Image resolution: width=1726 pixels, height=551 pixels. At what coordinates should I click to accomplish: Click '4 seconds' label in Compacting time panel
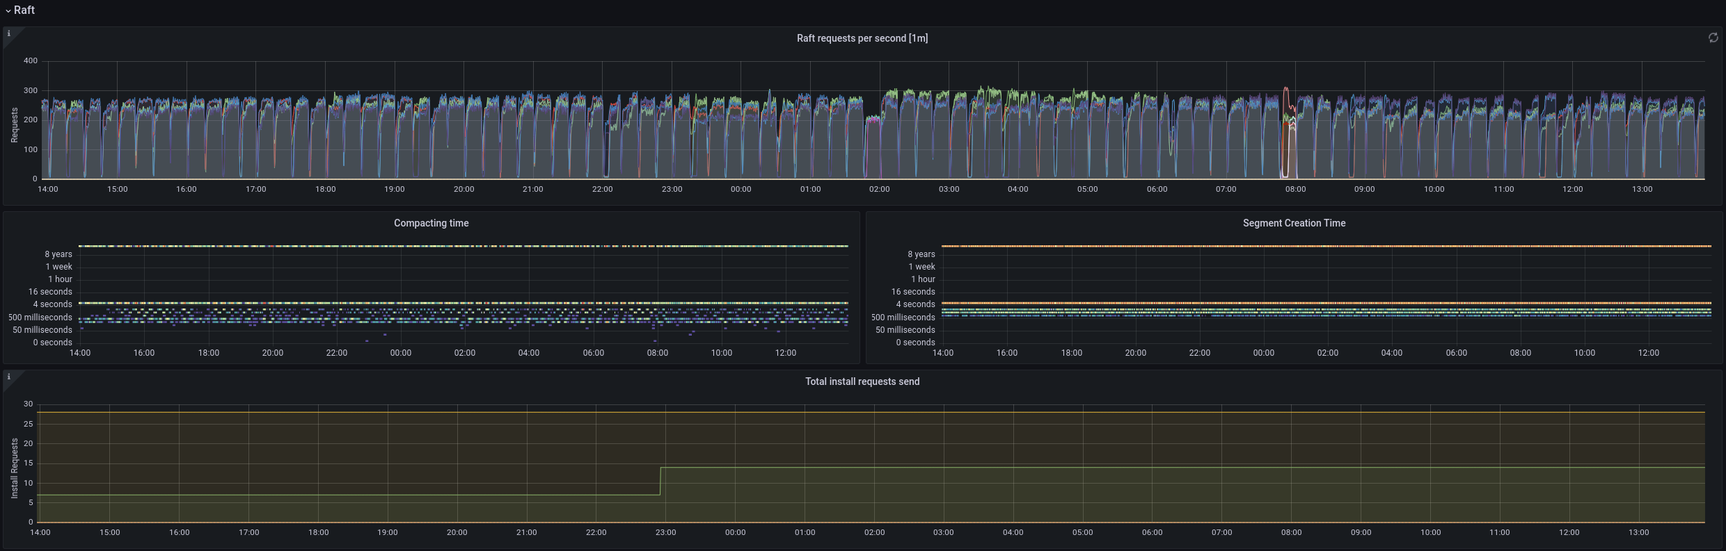53,304
